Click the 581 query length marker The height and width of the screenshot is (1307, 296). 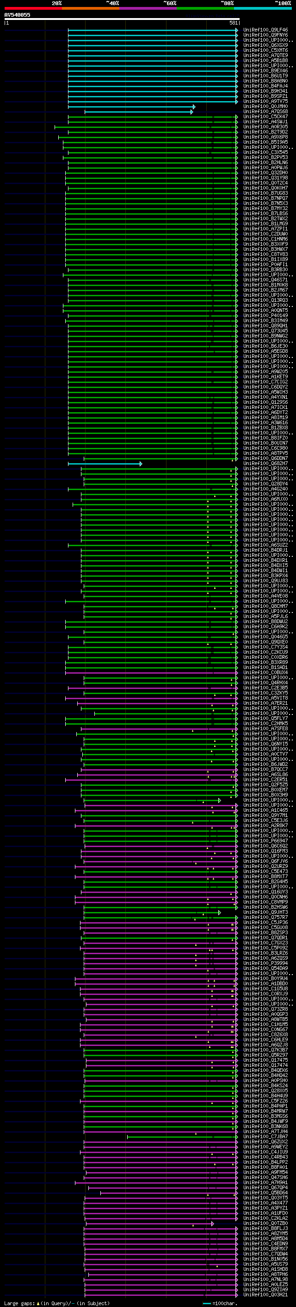click(233, 23)
